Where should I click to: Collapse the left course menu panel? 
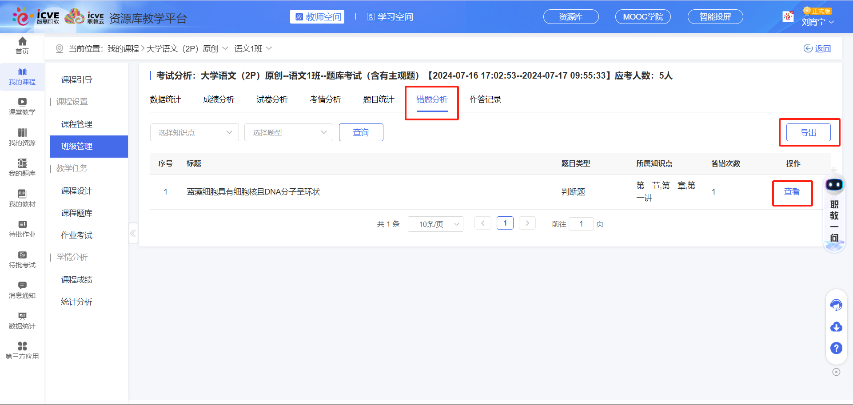pyautogui.click(x=133, y=233)
